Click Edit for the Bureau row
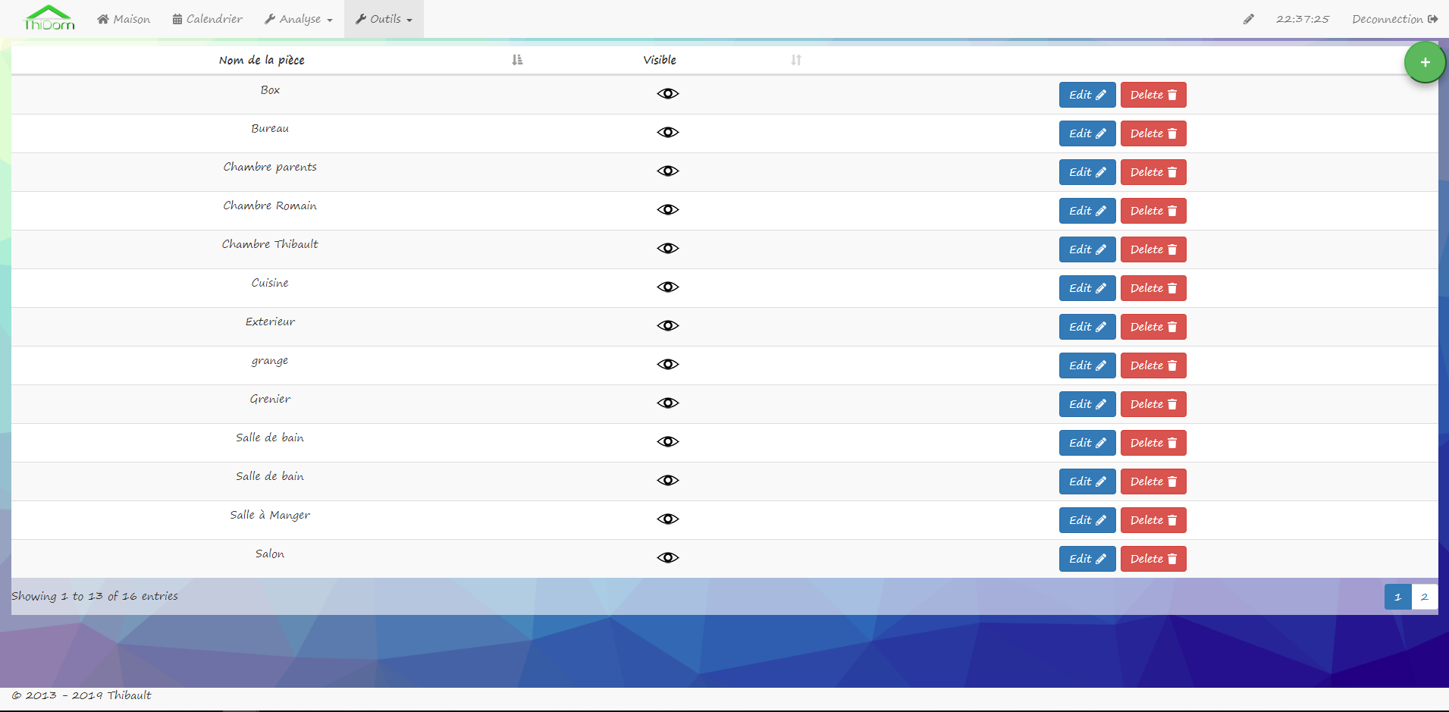Screen dimensions: 1449x712 click(1087, 133)
